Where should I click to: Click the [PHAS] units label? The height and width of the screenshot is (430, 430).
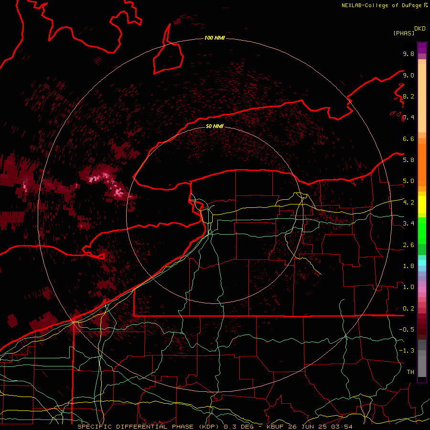(404, 33)
